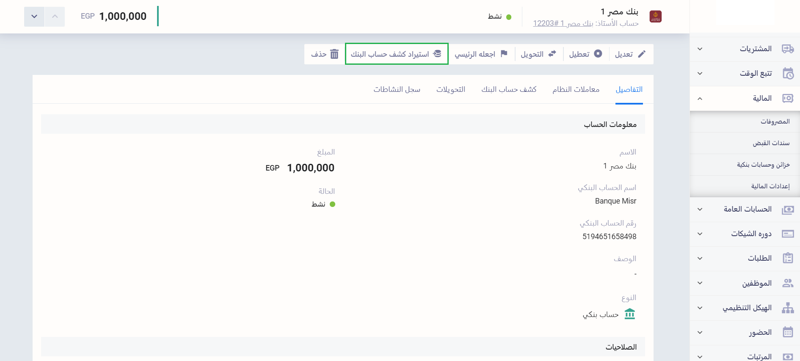800x361 pixels.
Task: Switch to bank statement tab (كشف حساب البنك)
Action: (509, 89)
